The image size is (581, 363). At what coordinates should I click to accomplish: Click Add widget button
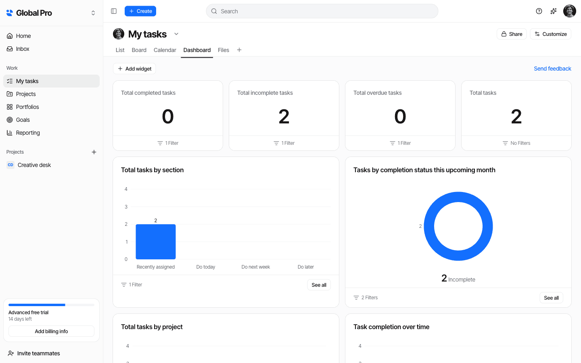pyautogui.click(x=134, y=69)
